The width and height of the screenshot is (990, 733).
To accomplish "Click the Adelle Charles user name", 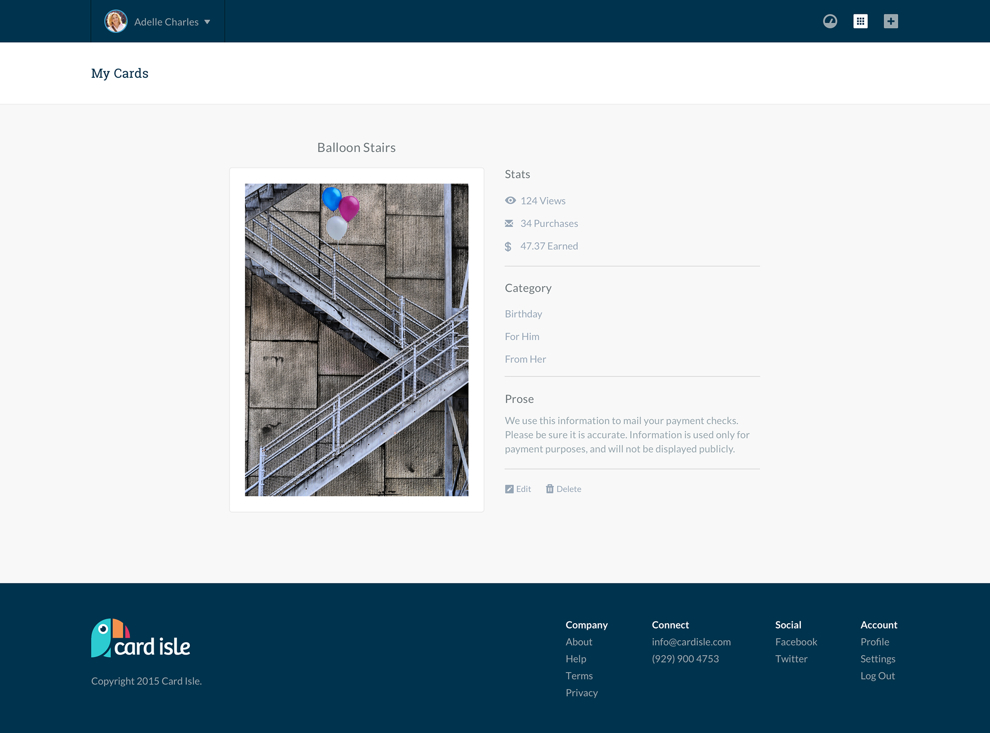I will click(166, 22).
